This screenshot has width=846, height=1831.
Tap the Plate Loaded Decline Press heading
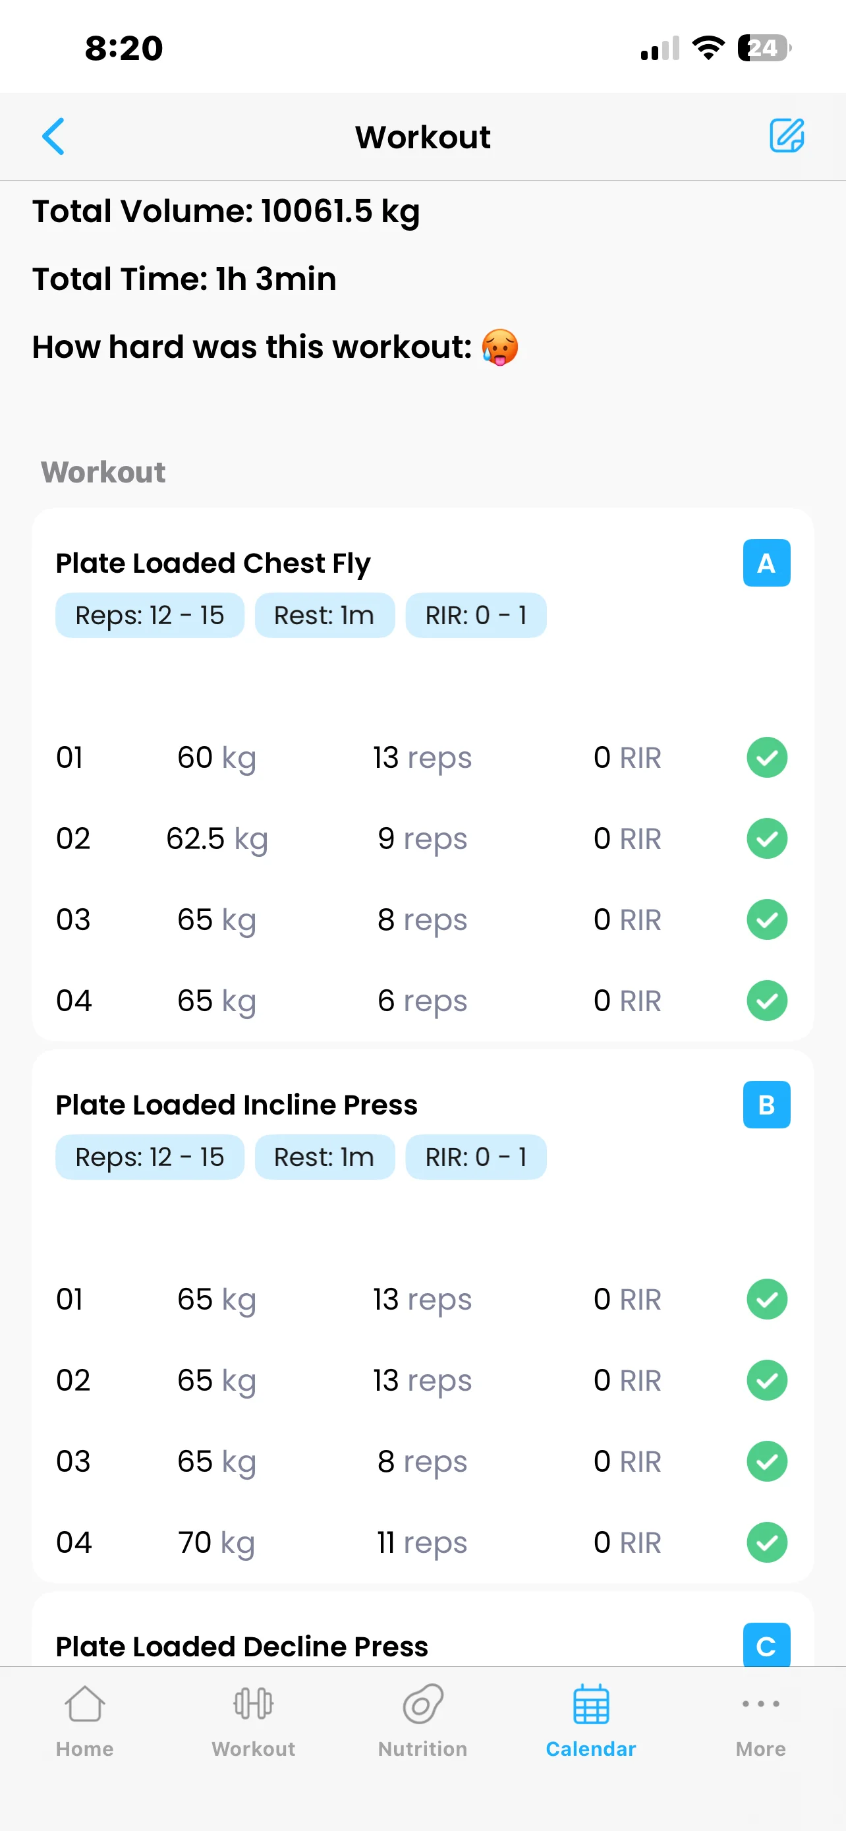[x=242, y=1646]
